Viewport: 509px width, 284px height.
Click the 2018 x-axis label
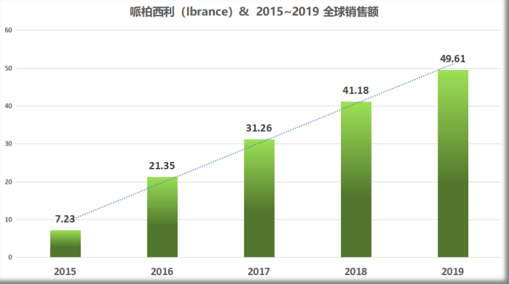(356, 272)
